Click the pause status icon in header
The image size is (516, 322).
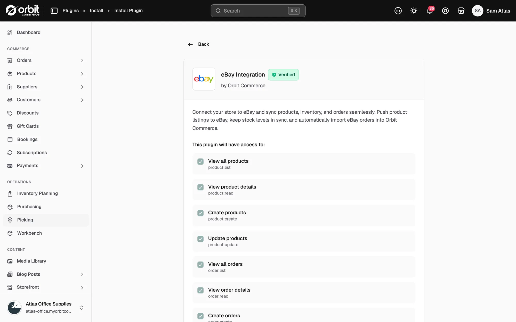click(x=398, y=11)
